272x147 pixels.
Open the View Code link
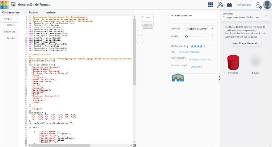click(x=196, y=67)
